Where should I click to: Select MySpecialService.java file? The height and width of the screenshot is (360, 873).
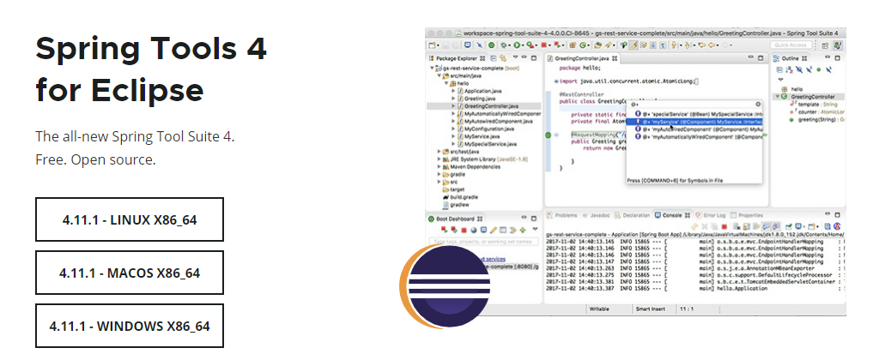click(x=488, y=144)
